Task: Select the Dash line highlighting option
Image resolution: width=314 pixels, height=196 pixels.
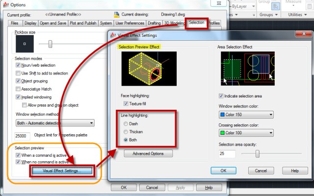Action: click(126, 123)
